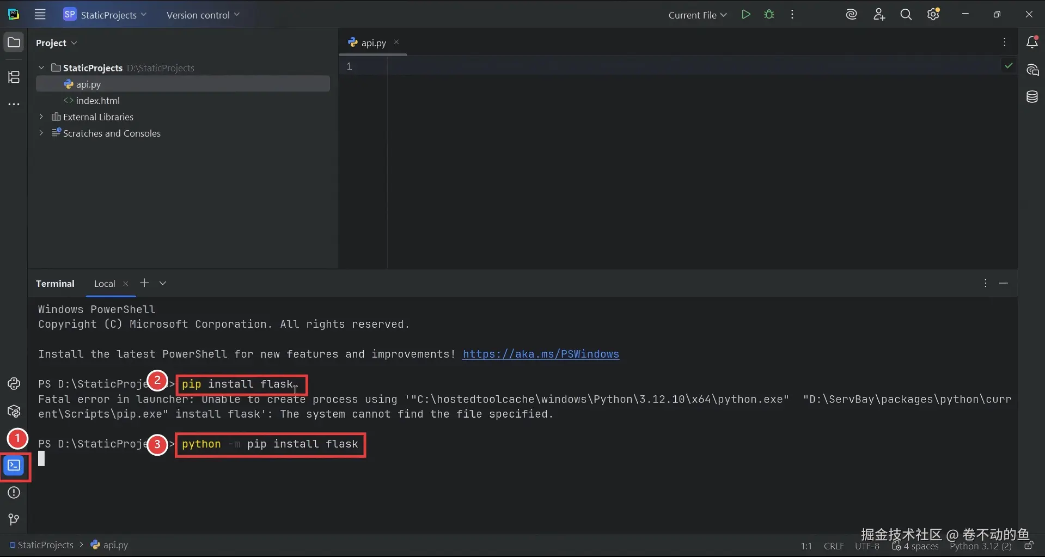Open the Project view dropdown

tap(57, 43)
